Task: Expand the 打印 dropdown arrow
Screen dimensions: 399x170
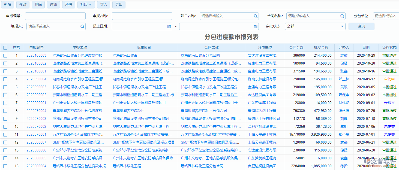Action: coord(91,5)
